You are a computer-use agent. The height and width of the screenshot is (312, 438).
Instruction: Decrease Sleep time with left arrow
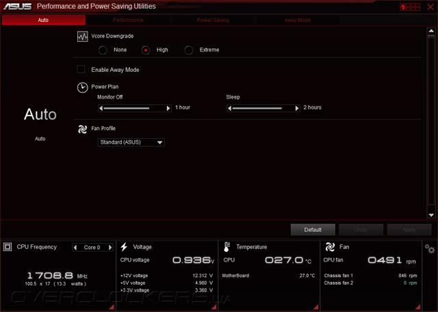(x=230, y=108)
